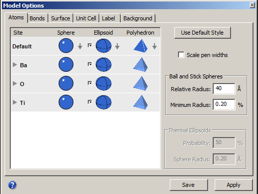The image size is (258, 194).
Task: Expand the Ba site row
Action: coord(15,65)
